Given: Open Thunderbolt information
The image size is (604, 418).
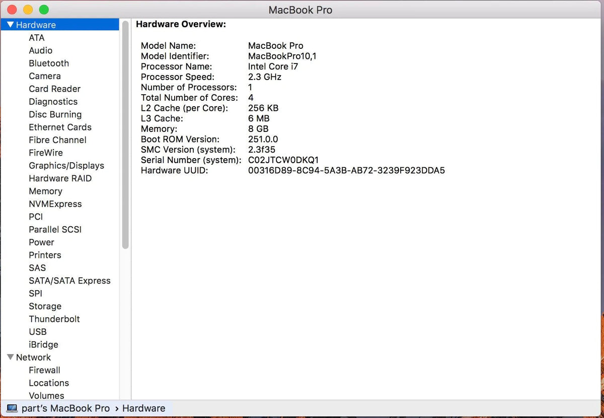Looking at the screenshot, I should click(x=54, y=319).
